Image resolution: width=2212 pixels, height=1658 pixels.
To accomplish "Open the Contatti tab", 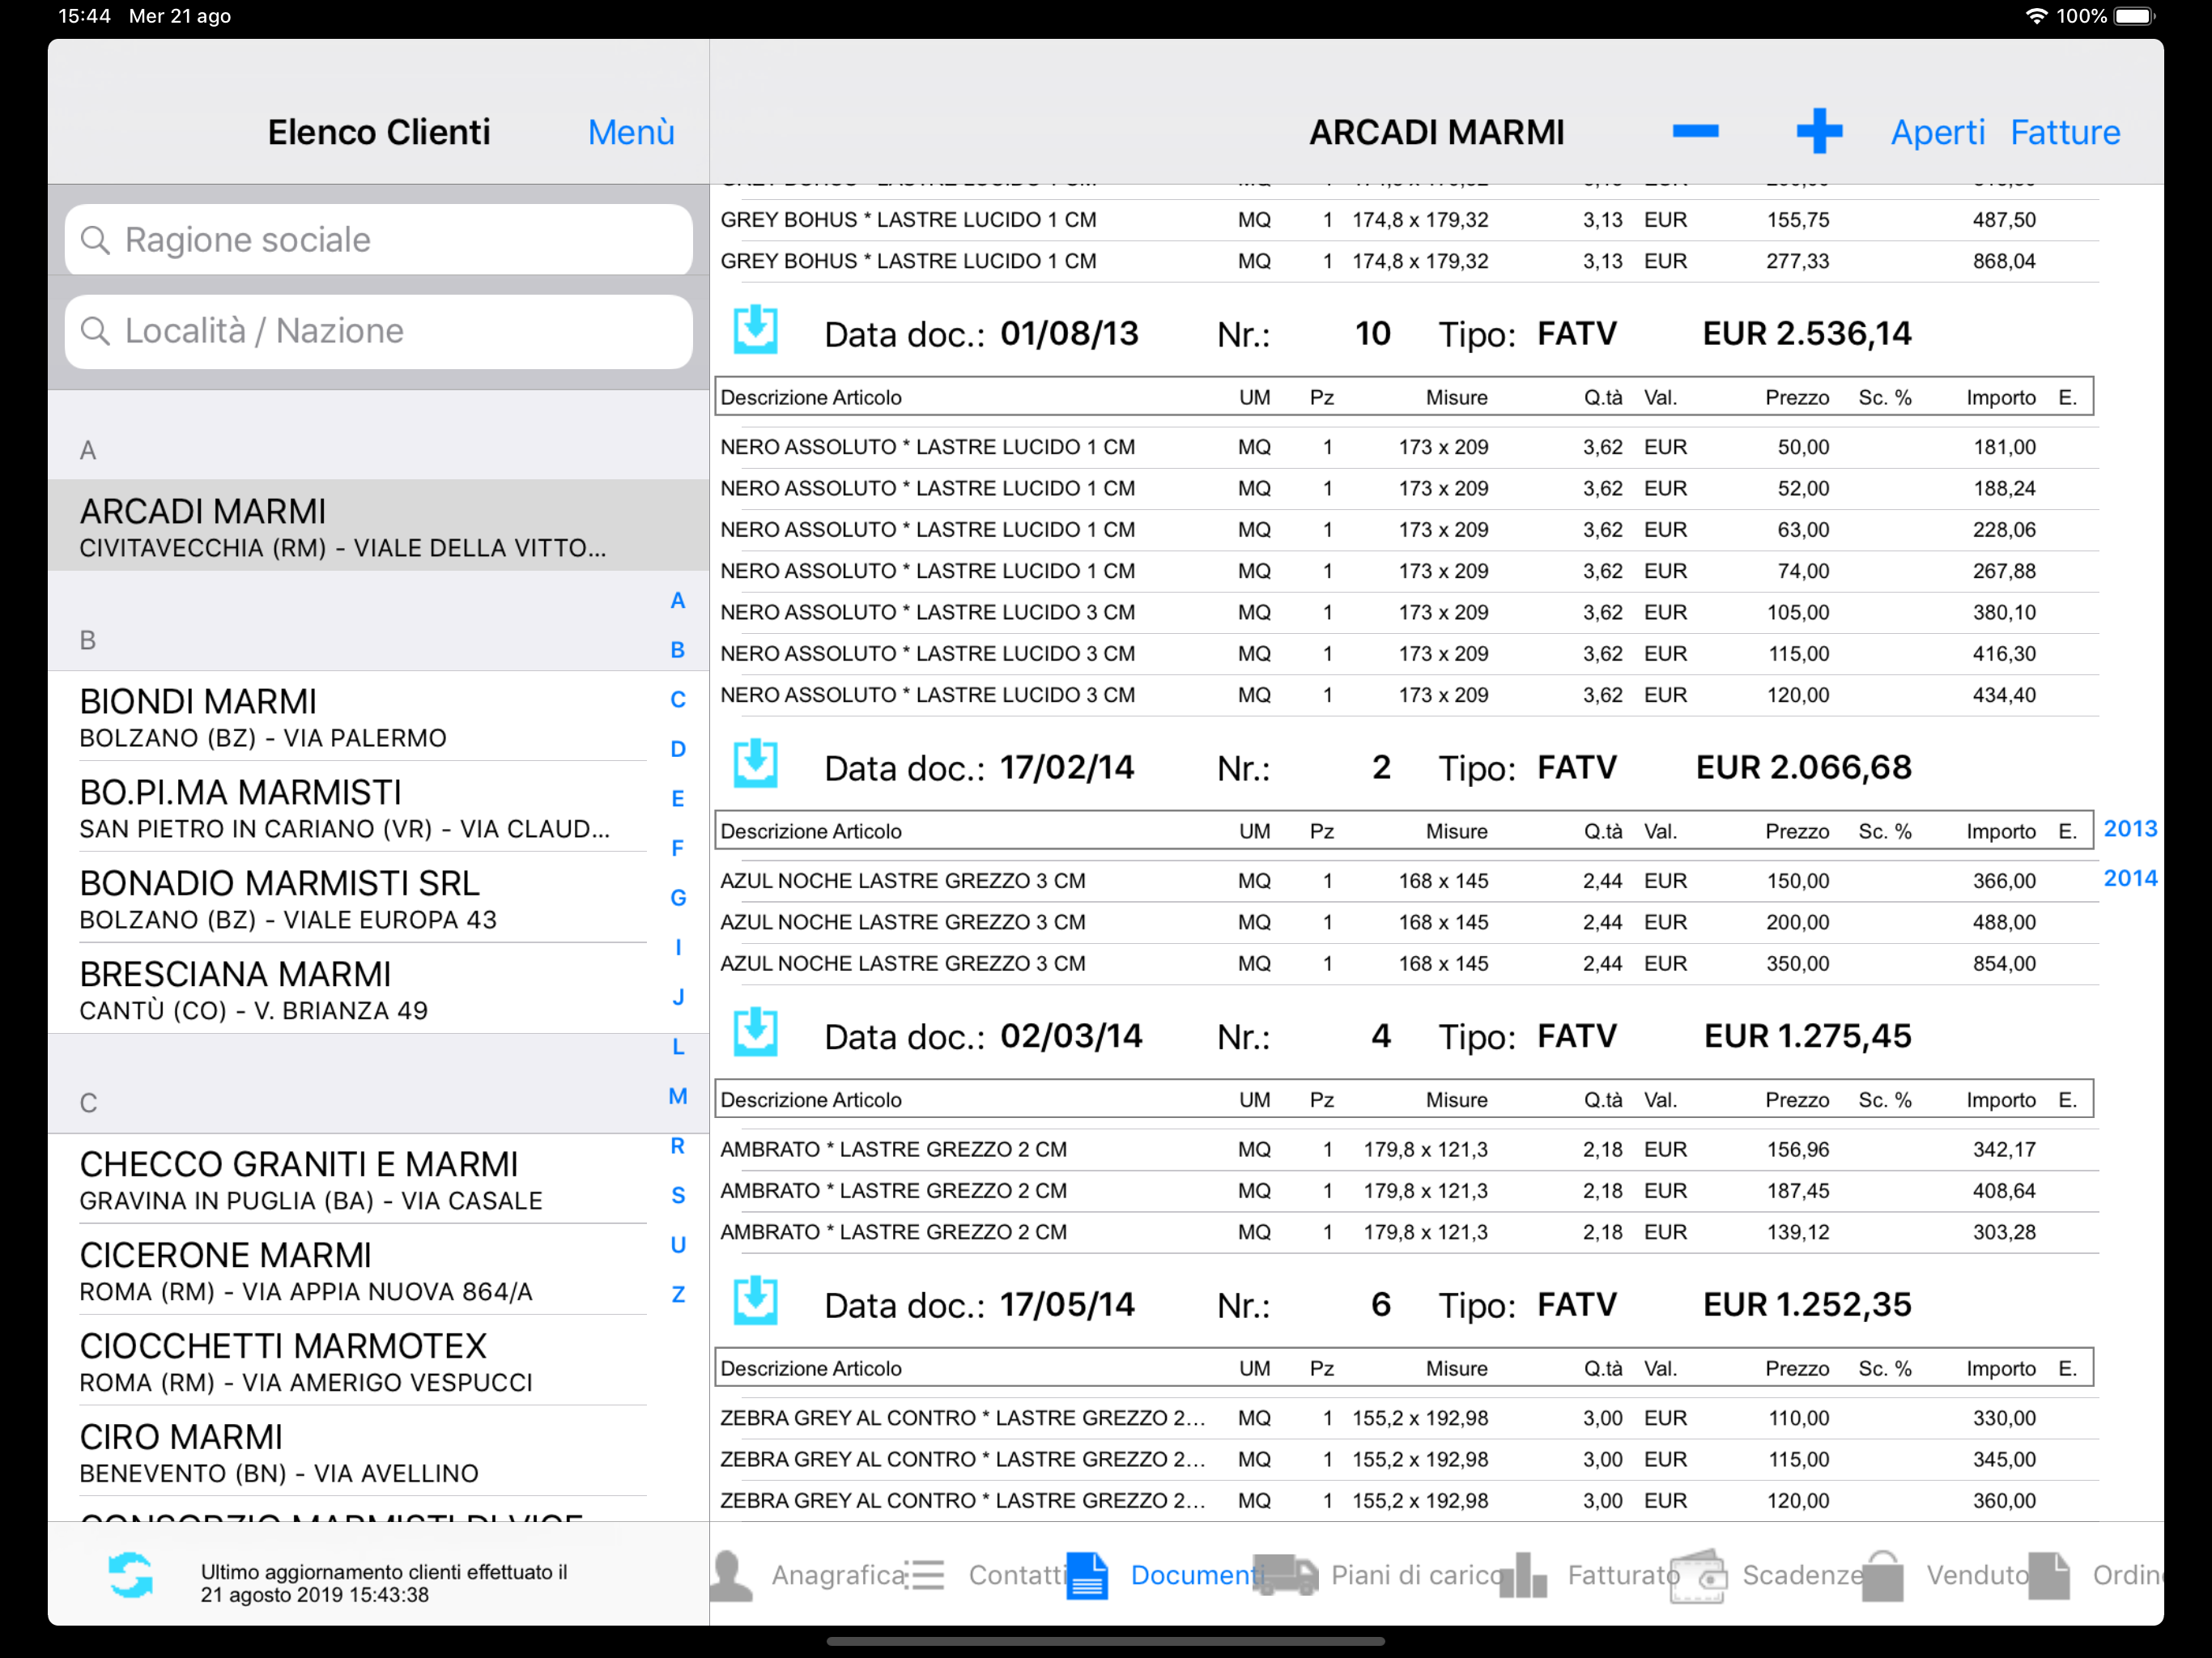I will click(x=988, y=1575).
